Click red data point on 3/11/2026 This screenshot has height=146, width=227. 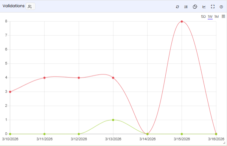(x=44, y=78)
